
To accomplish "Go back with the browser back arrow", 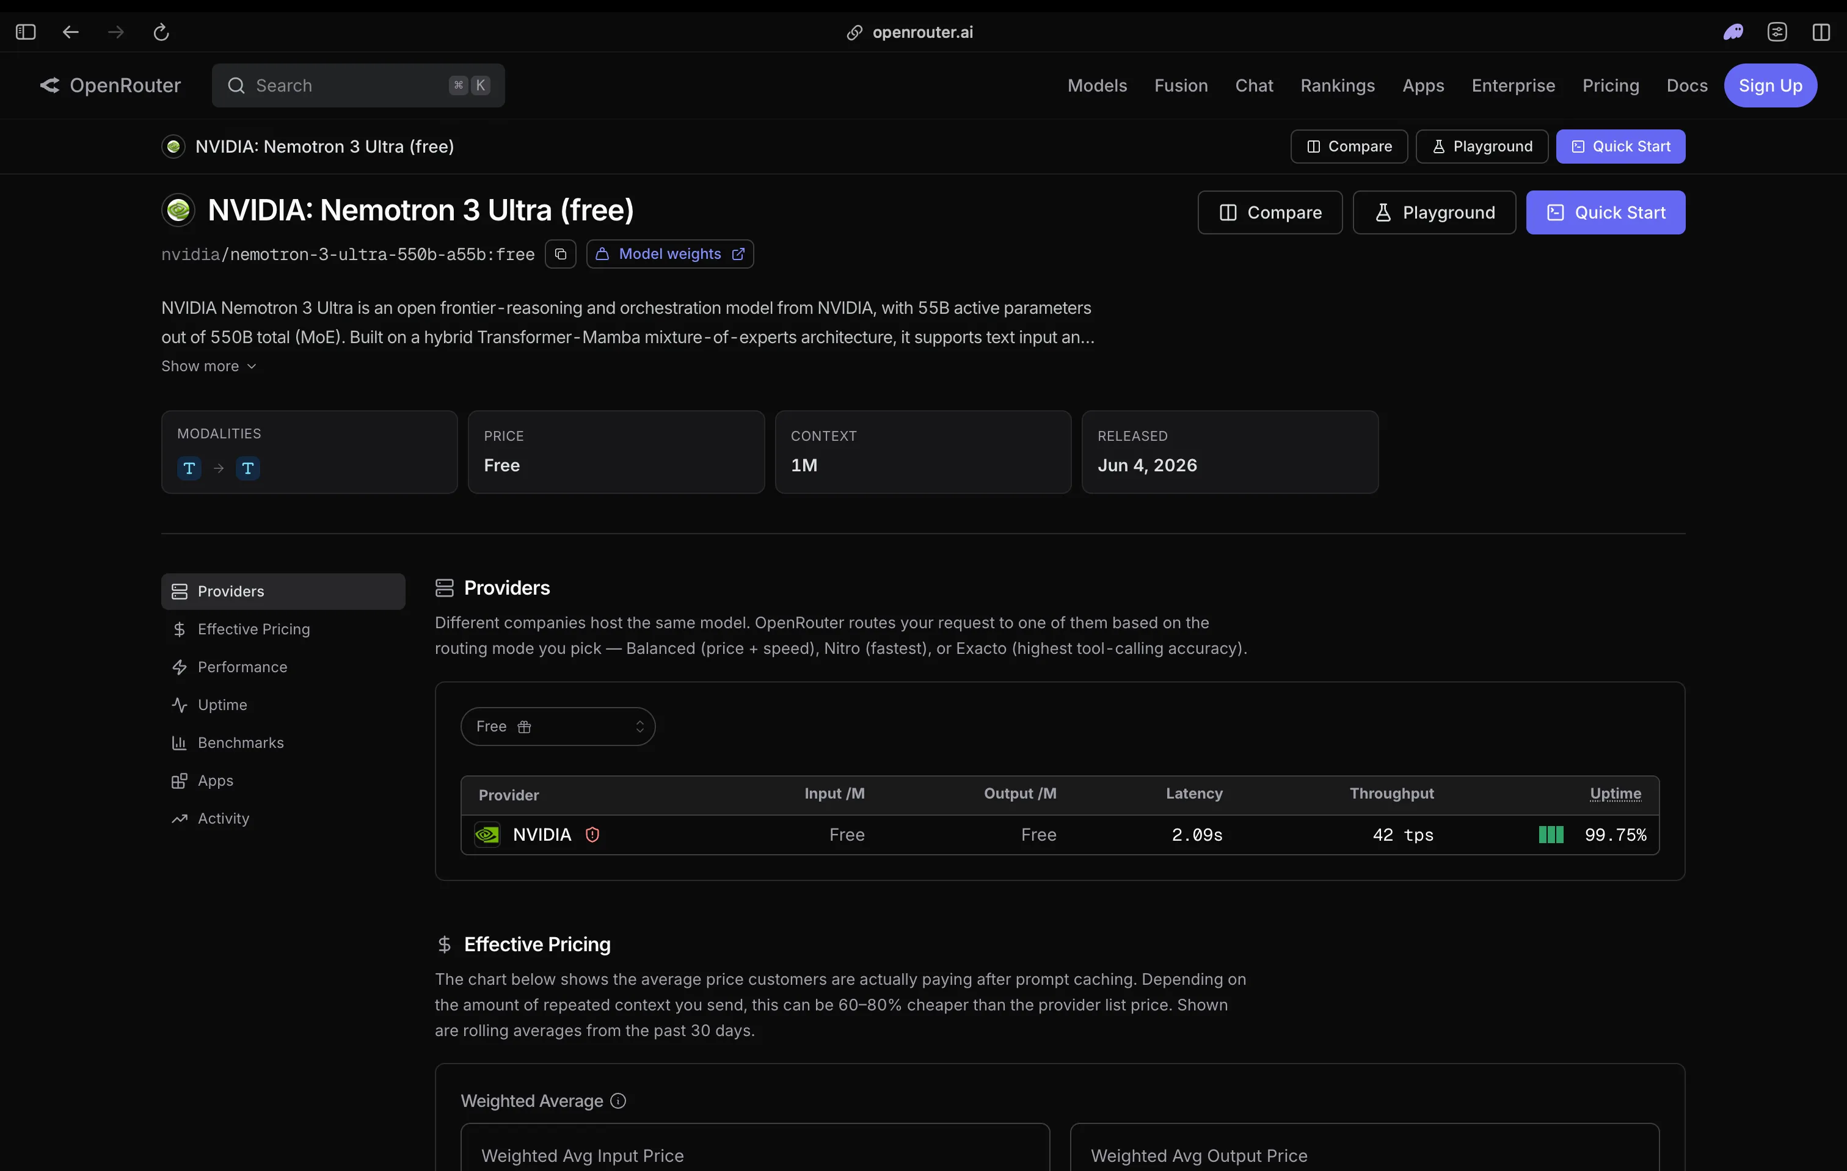I will coord(71,32).
